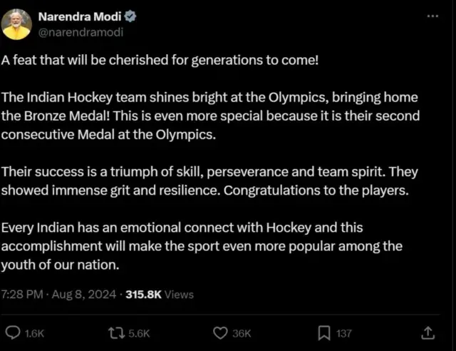Screen dimensions: 456x351
Task: Bookmark the post with the bookmark icon
Action: point(323,332)
